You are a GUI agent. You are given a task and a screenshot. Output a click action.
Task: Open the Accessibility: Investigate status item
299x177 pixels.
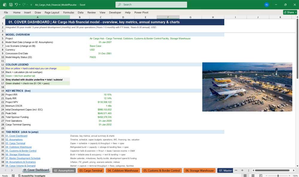tap(32, 176)
